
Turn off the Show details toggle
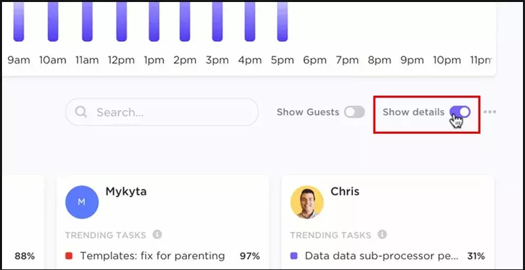[x=460, y=112]
